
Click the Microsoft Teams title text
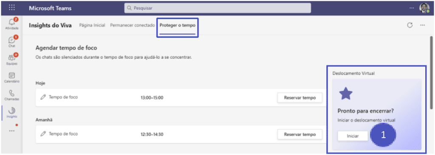(50, 8)
